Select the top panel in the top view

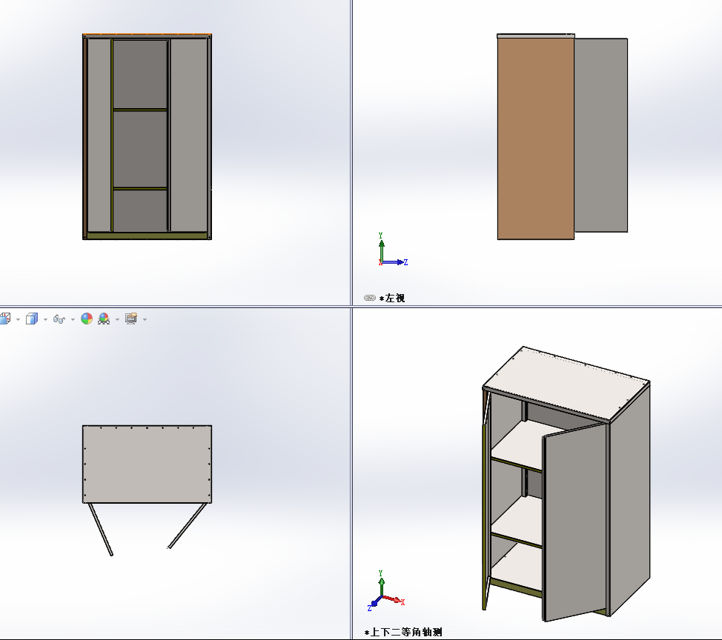pos(147,464)
